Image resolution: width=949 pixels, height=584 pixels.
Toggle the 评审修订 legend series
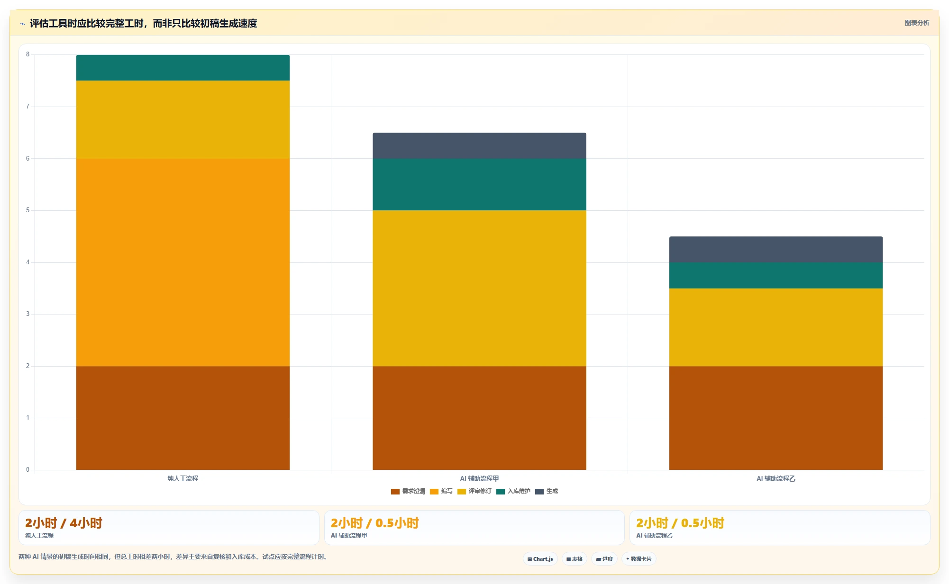pos(474,491)
